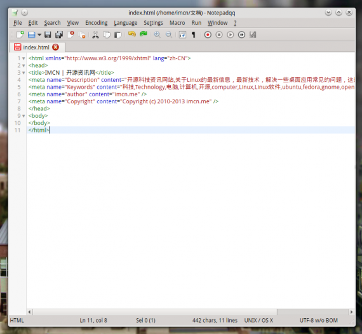Image resolution: width=362 pixels, height=334 pixels.
Task: Click the Save floppy disk icon
Action: click(x=48, y=35)
